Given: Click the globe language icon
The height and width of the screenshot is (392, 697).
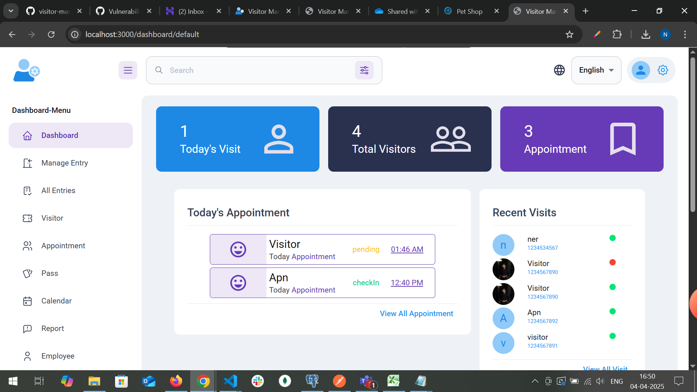Looking at the screenshot, I should pos(559,70).
